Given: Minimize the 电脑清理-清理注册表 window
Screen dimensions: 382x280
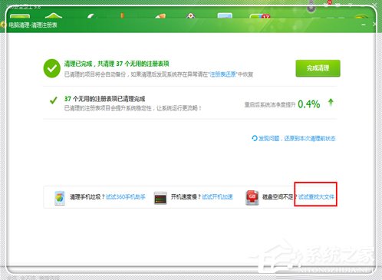Looking at the screenshot, I should click(x=364, y=25).
